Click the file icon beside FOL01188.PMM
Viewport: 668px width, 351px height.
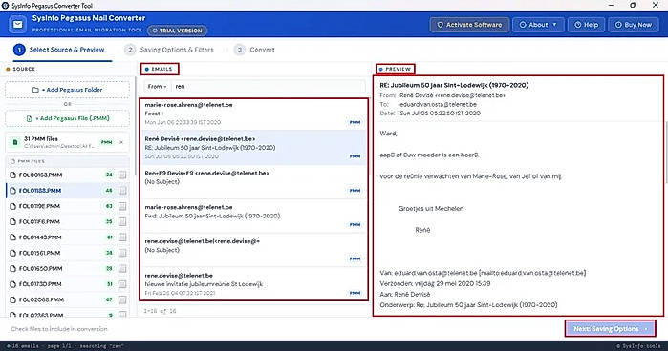point(12,191)
